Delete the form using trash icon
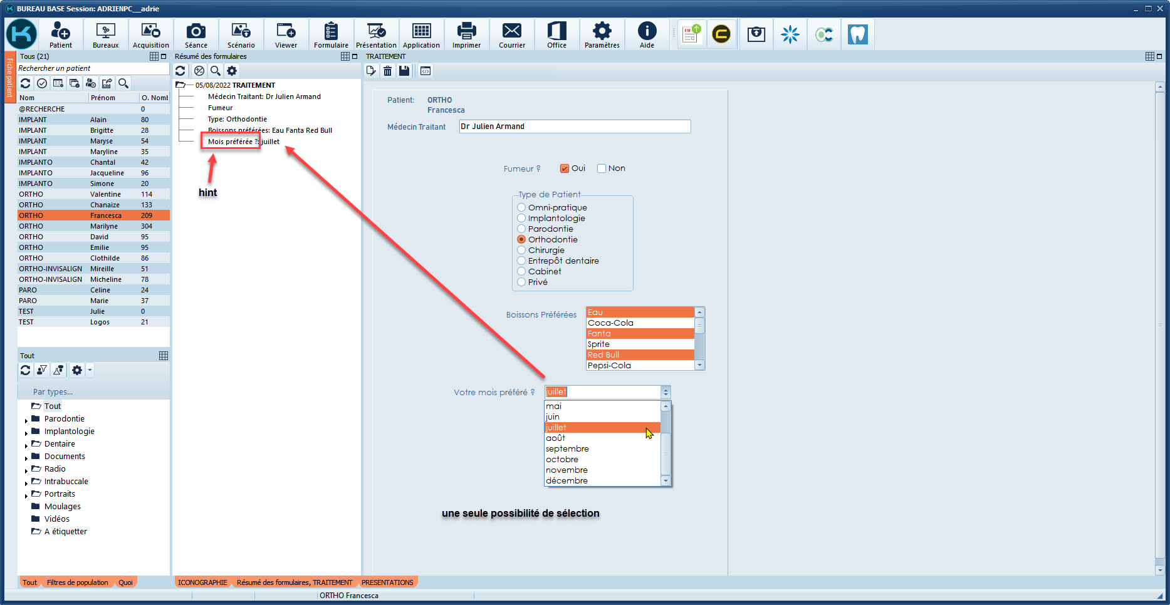This screenshot has width=1170, height=605. coord(388,71)
